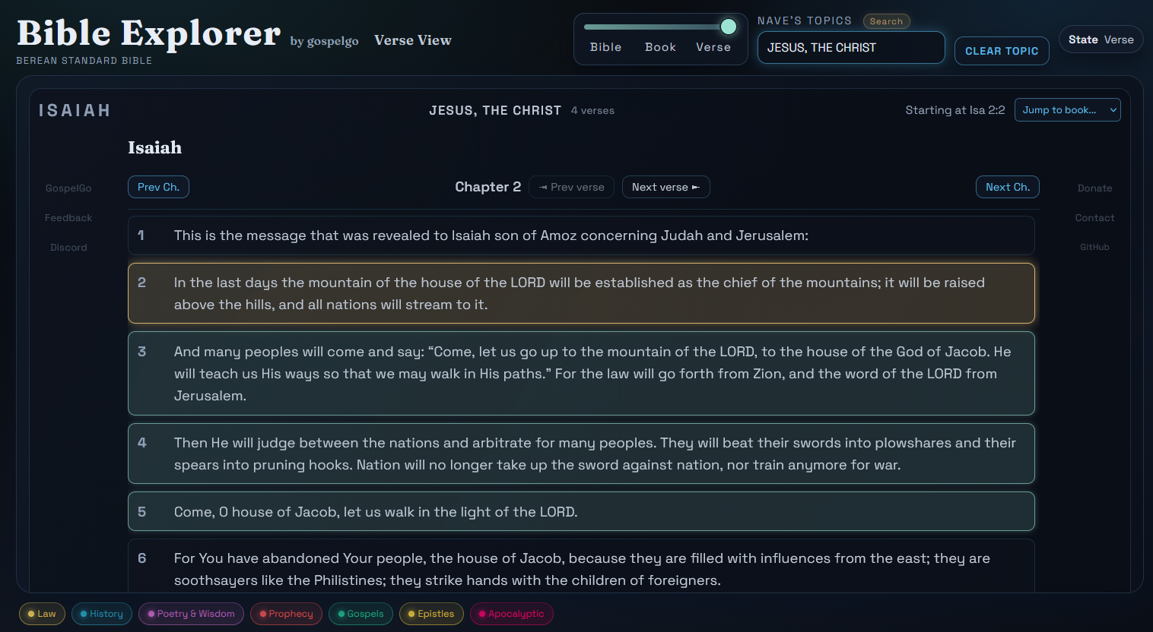Open the Search topics badge

tap(887, 21)
